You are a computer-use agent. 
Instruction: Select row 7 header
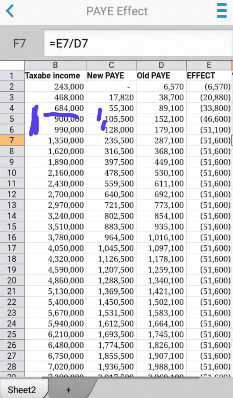coord(12,140)
